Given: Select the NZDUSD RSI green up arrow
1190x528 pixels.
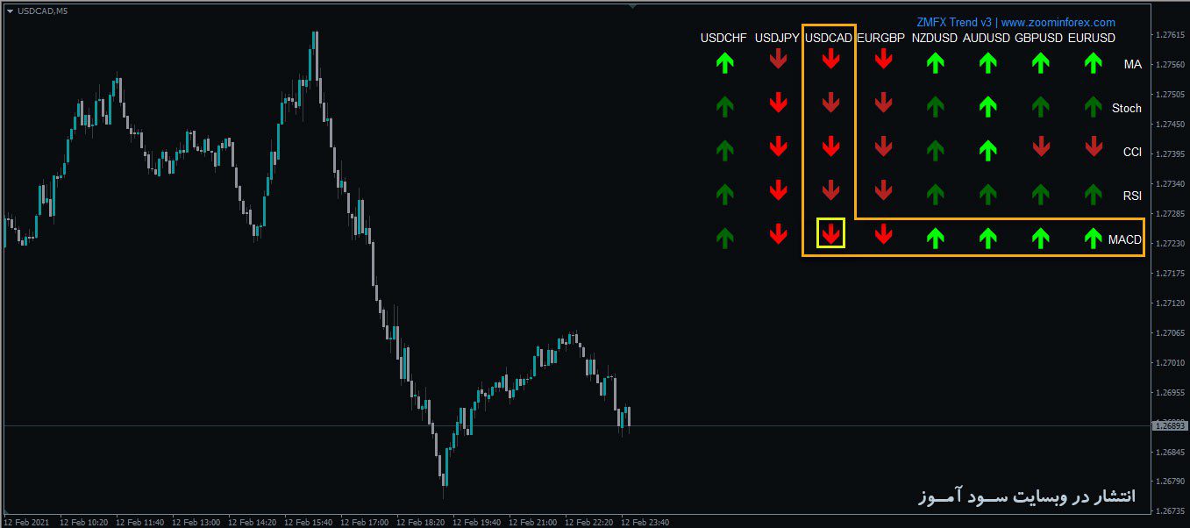Looking at the screenshot, I should [935, 191].
